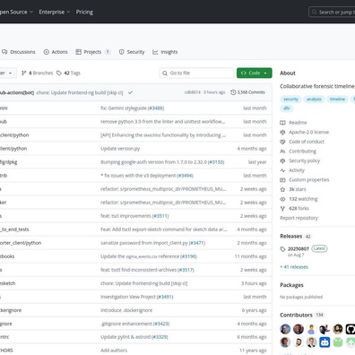Open pull request #3329 link
Viewport: 355px width, 355px height.
pyautogui.click(x=160, y=337)
